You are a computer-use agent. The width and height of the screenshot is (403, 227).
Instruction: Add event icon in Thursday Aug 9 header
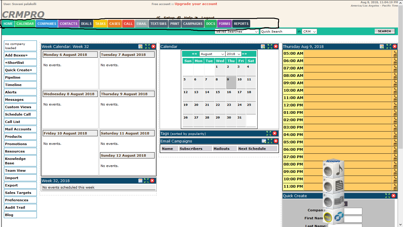pos(382,46)
